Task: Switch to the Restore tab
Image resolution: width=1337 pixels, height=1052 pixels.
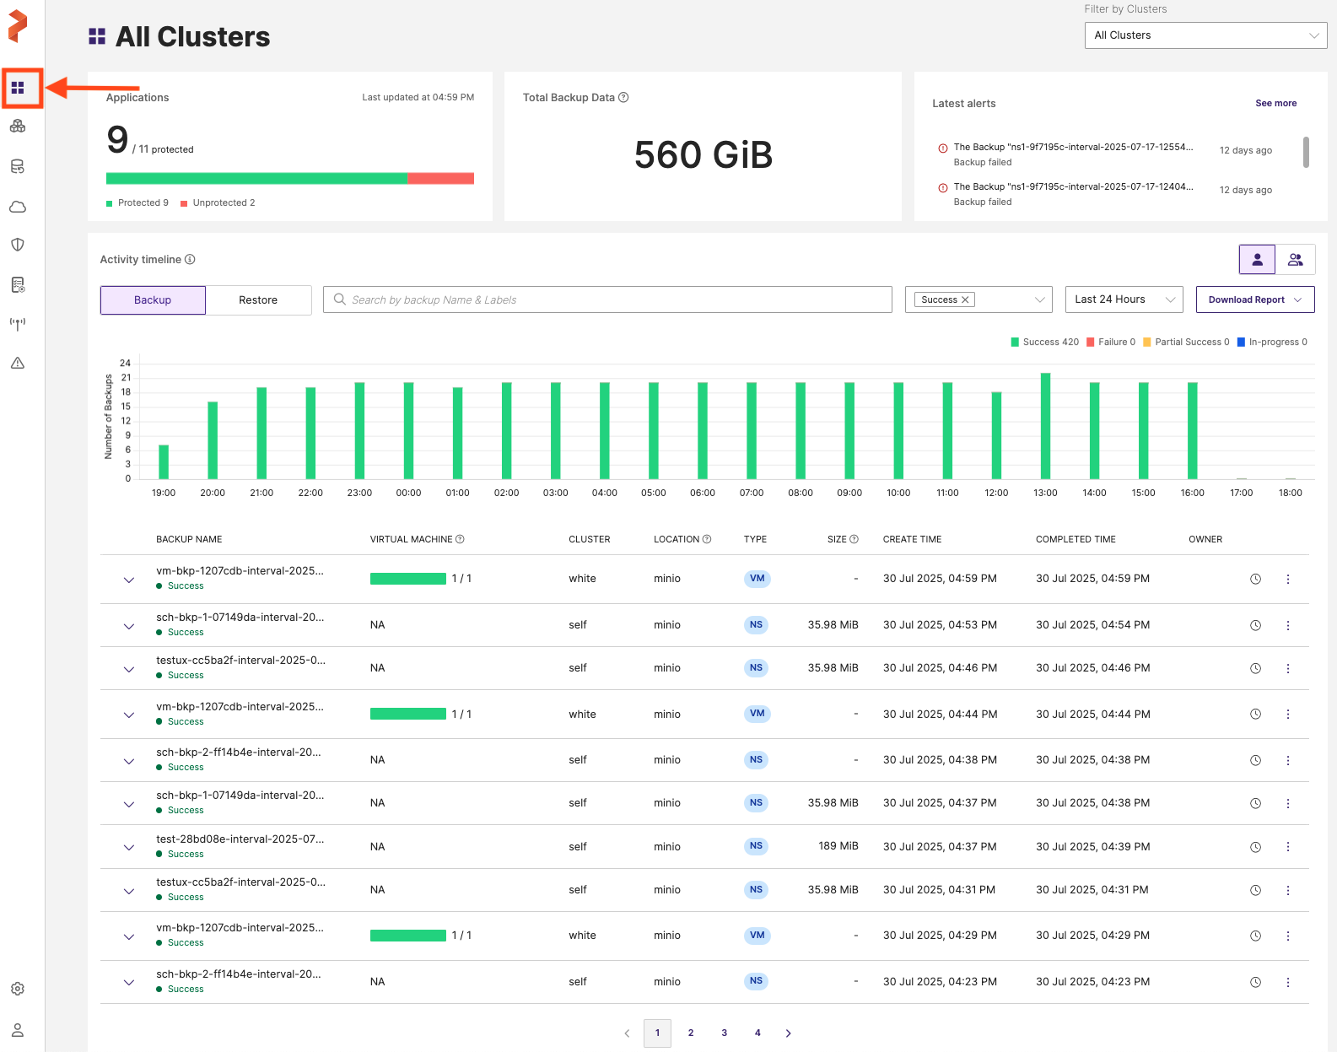Action: click(258, 300)
